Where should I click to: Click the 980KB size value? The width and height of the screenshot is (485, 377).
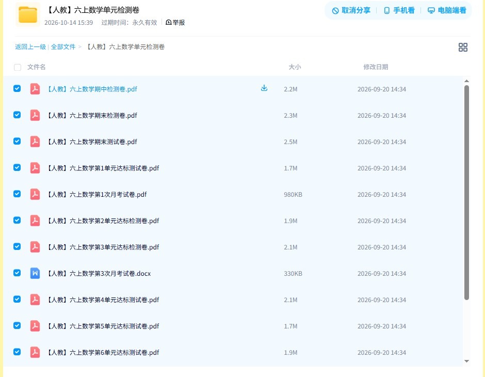pyautogui.click(x=293, y=194)
